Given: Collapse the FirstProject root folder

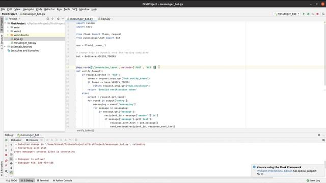Looking at the screenshot, I should [x=5, y=23].
